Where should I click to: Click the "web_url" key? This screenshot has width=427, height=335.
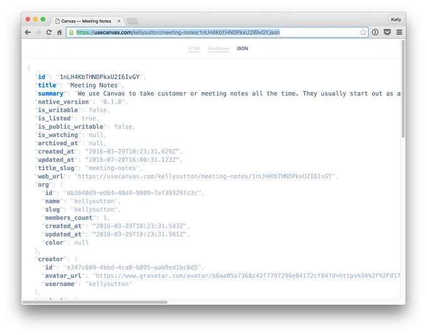click(x=51, y=176)
